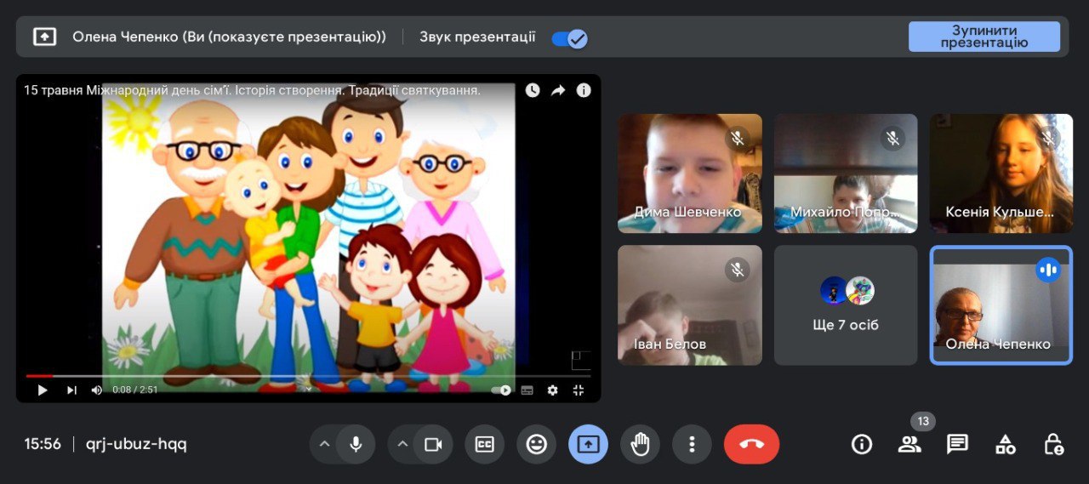Toggle the video autoplay switch

click(502, 390)
